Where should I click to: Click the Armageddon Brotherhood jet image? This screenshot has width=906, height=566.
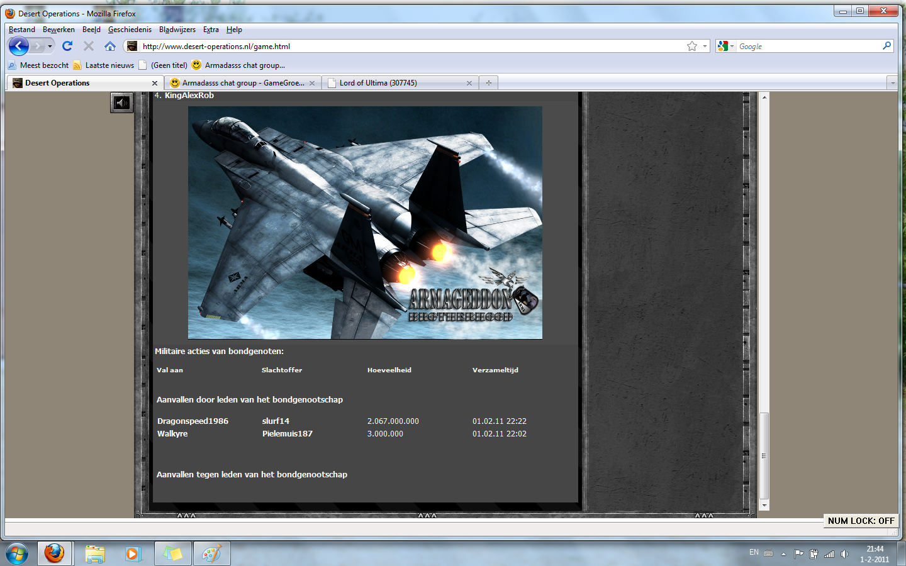pyautogui.click(x=365, y=223)
